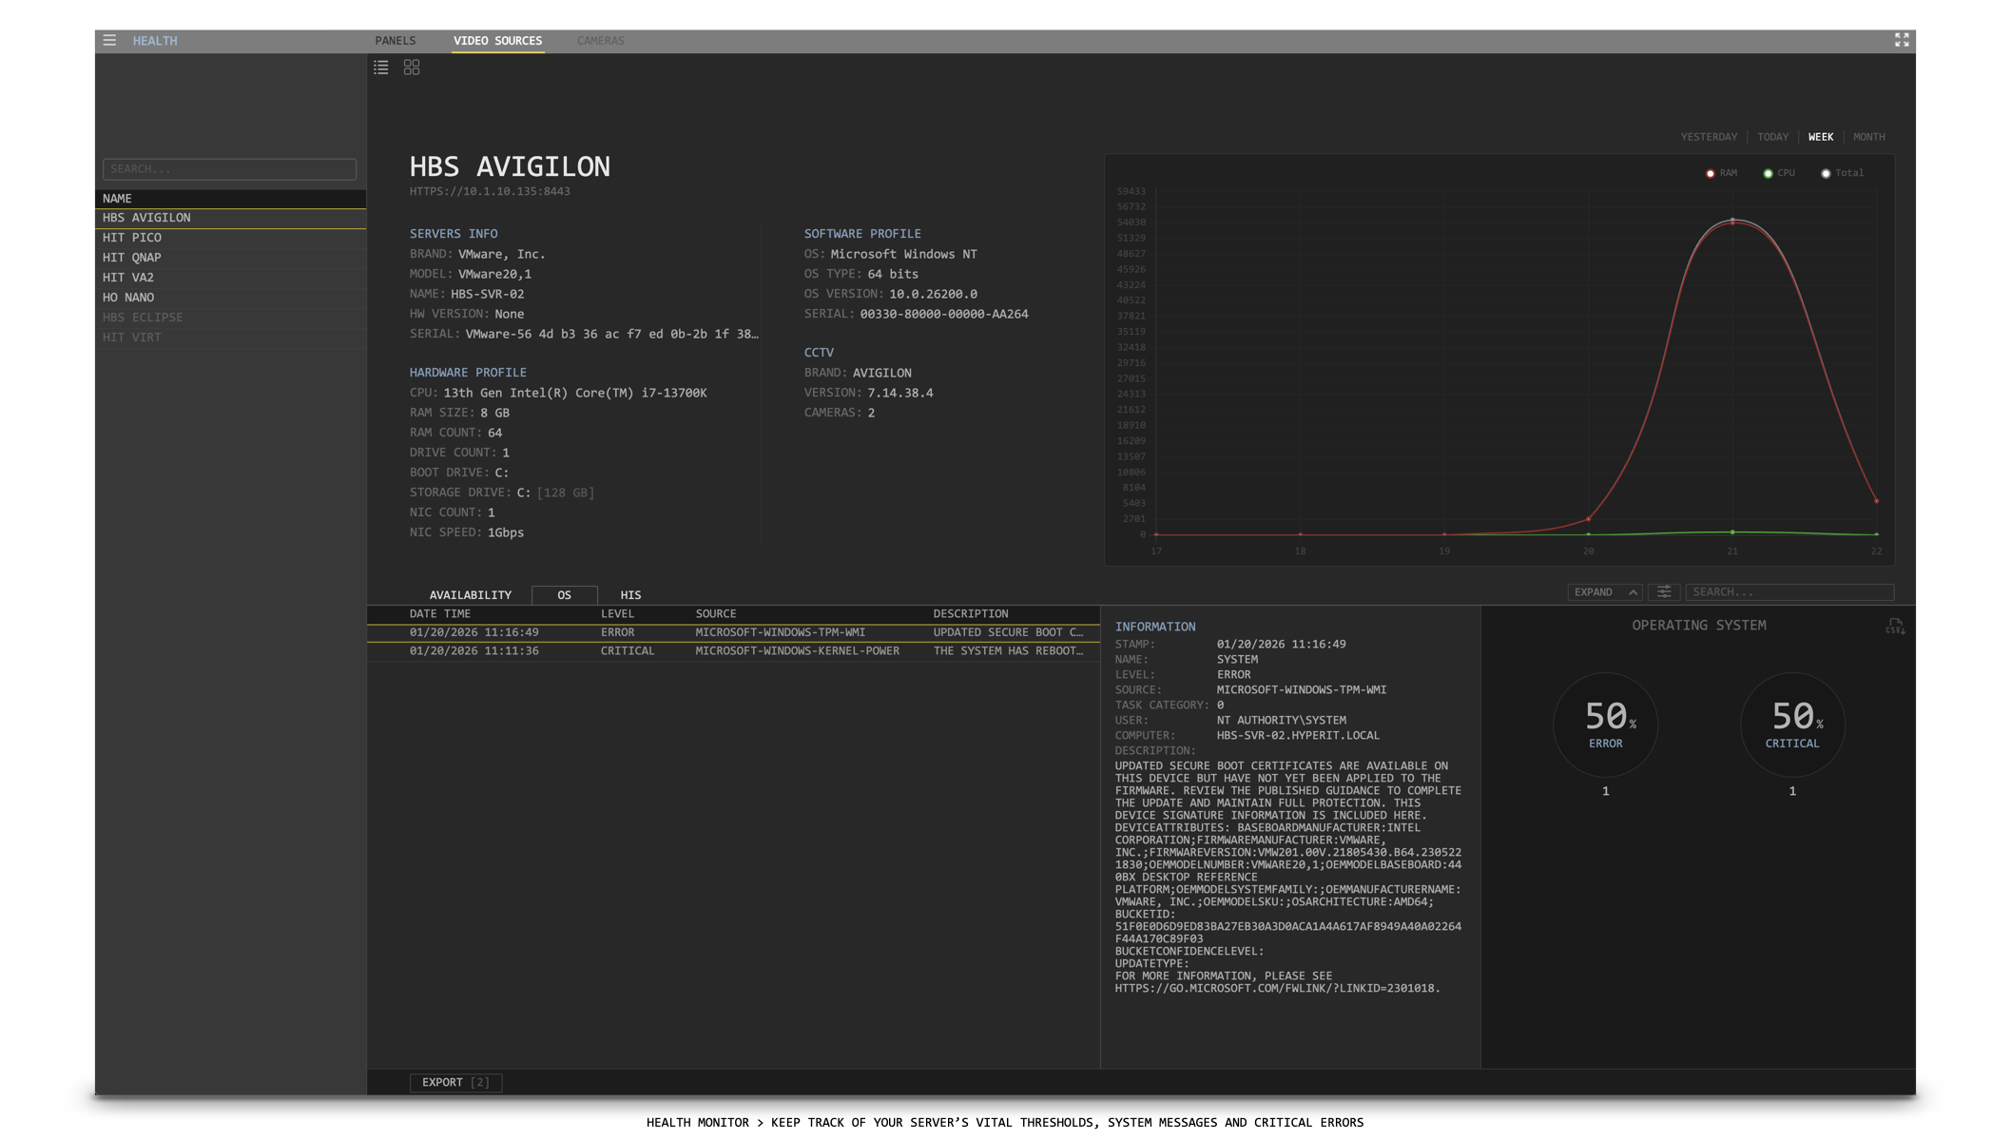The width and height of the screenshot is (2011, 1141).
Task: Sort event table by DATE TIME header
Action: click(x=440, y=614)
